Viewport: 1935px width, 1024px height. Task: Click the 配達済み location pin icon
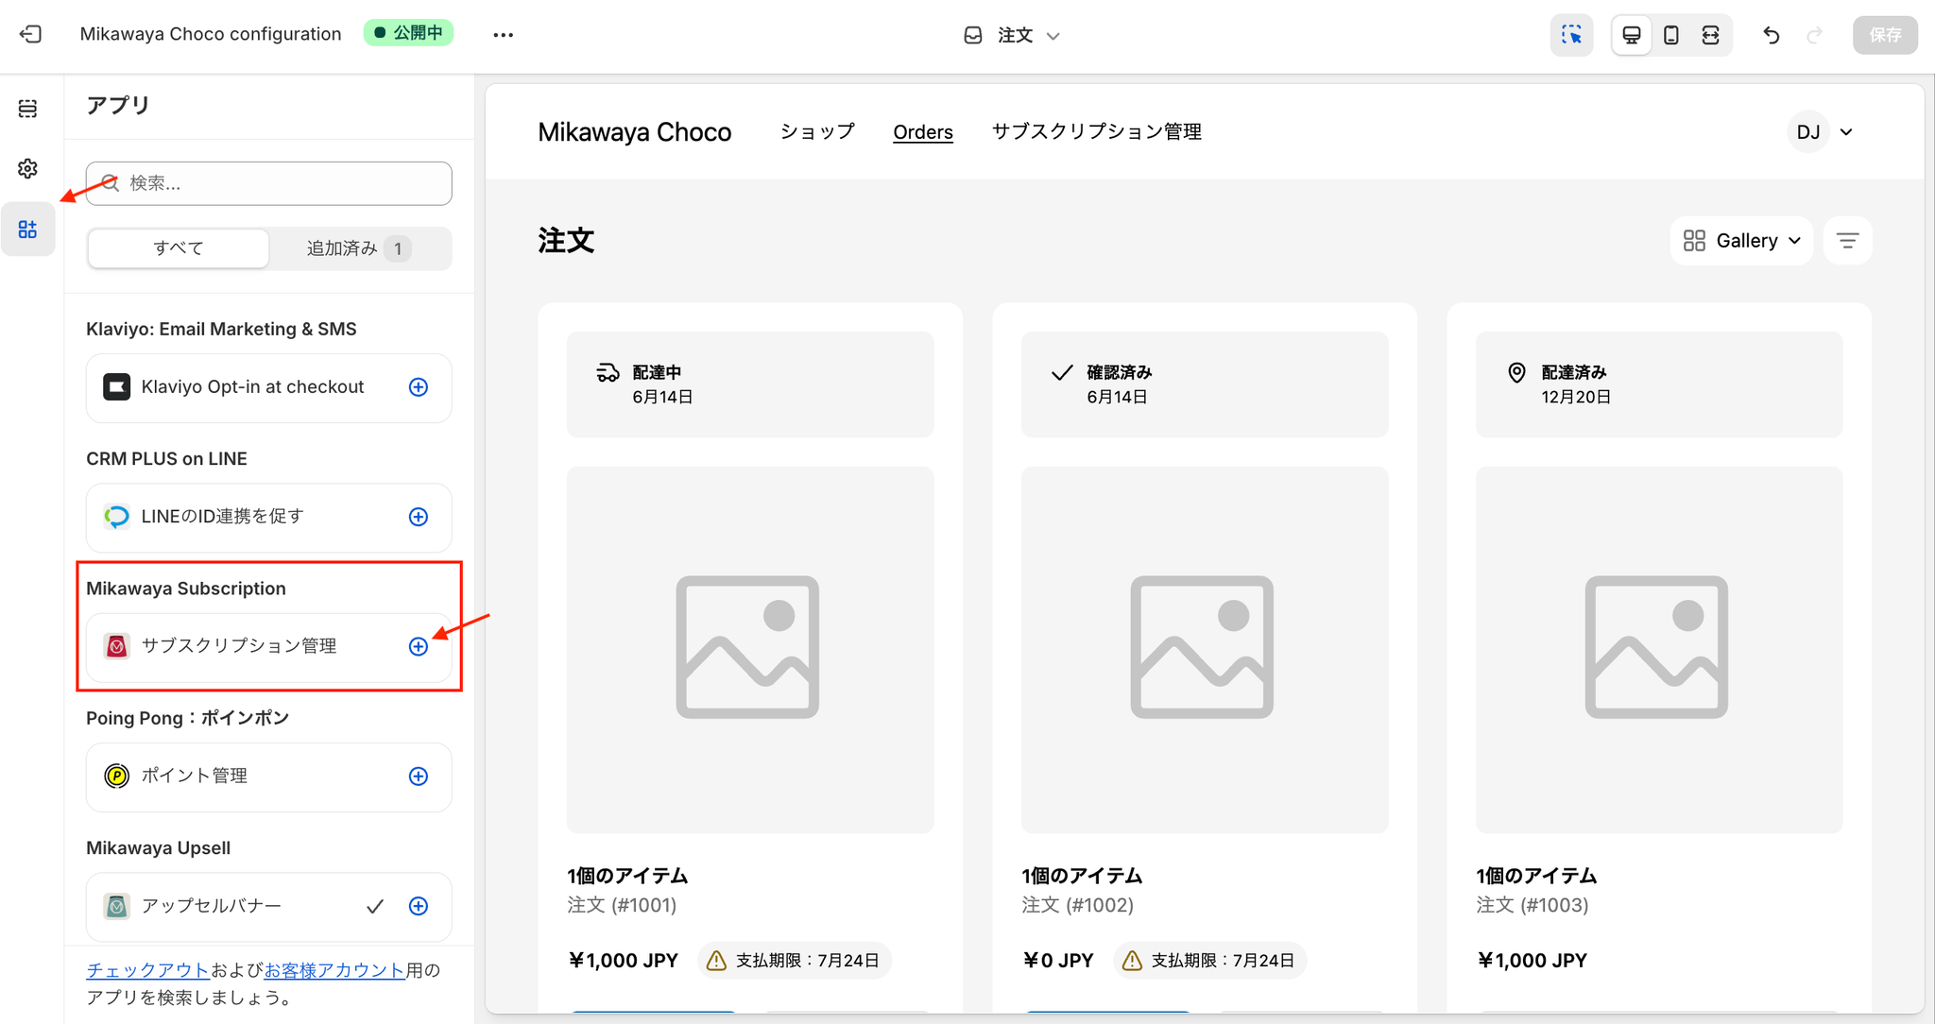click(x=1516, y=372)
